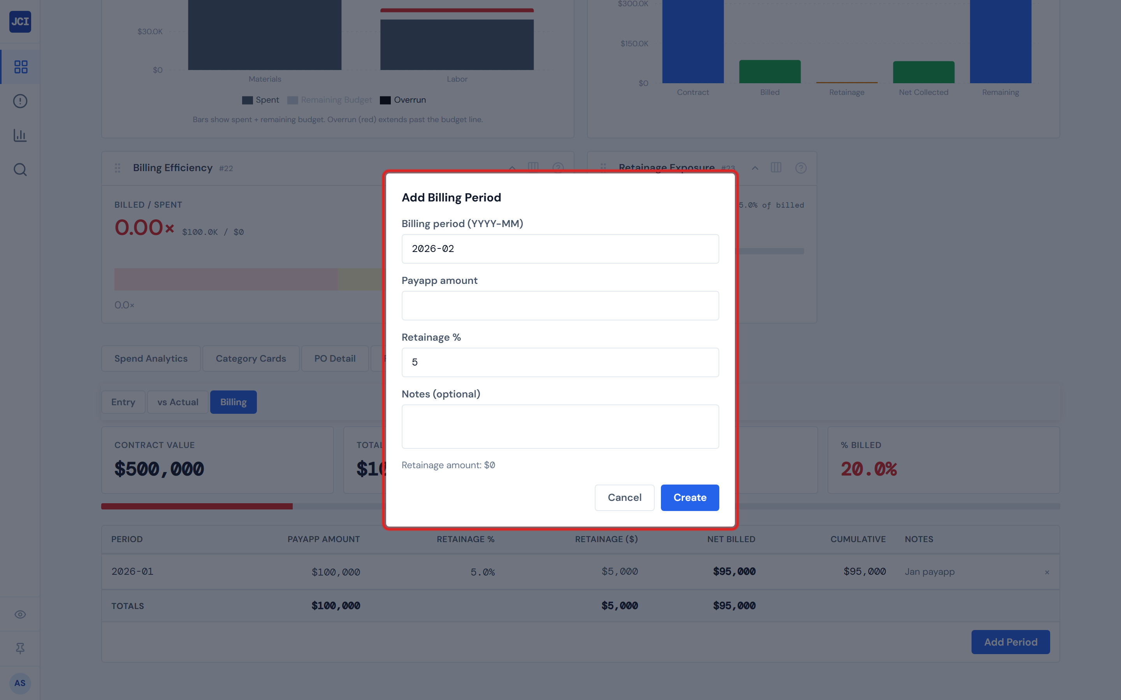
Task: Grab the drag handle on Retainage Exposure panel
Action: click(x=603, y=168)
